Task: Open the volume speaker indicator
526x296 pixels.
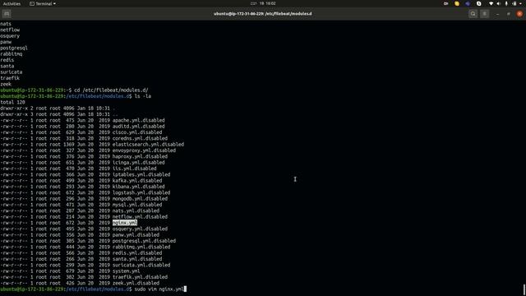Action: point(499,3)
